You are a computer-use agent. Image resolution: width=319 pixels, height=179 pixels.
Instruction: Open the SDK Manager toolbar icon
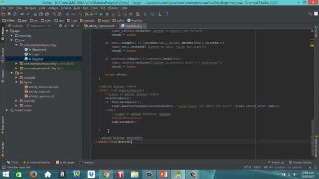[159, 14]
